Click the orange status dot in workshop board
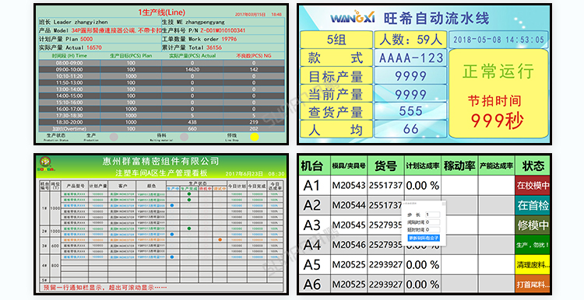Screen dimensions: 584x300 tap(220, 240)
